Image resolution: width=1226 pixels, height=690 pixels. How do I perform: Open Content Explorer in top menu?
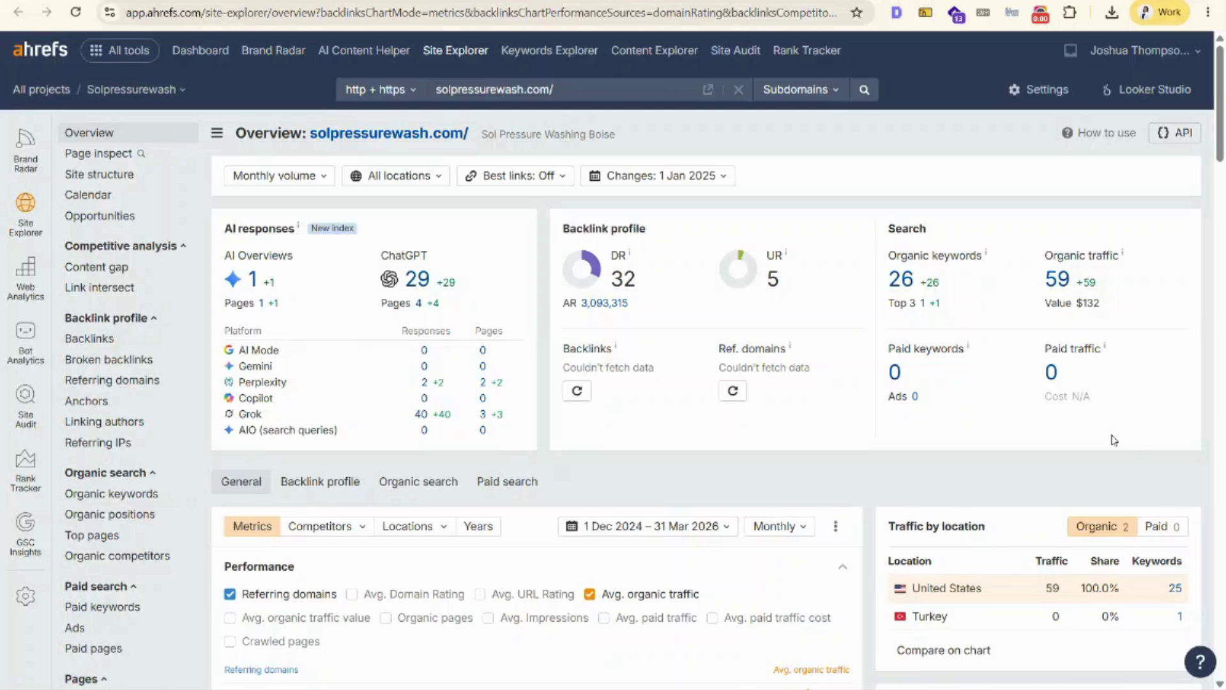tap(654, 50)
